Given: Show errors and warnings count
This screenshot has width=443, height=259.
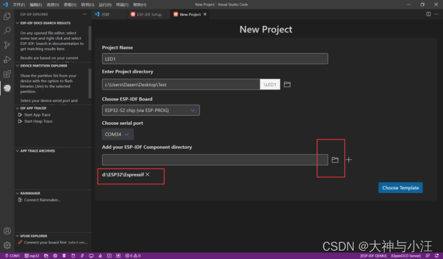Looking at the screenshot, I should coord(133,256).
